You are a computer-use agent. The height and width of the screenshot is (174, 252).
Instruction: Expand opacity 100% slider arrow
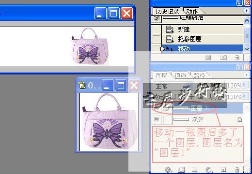(x=244, y=85)
